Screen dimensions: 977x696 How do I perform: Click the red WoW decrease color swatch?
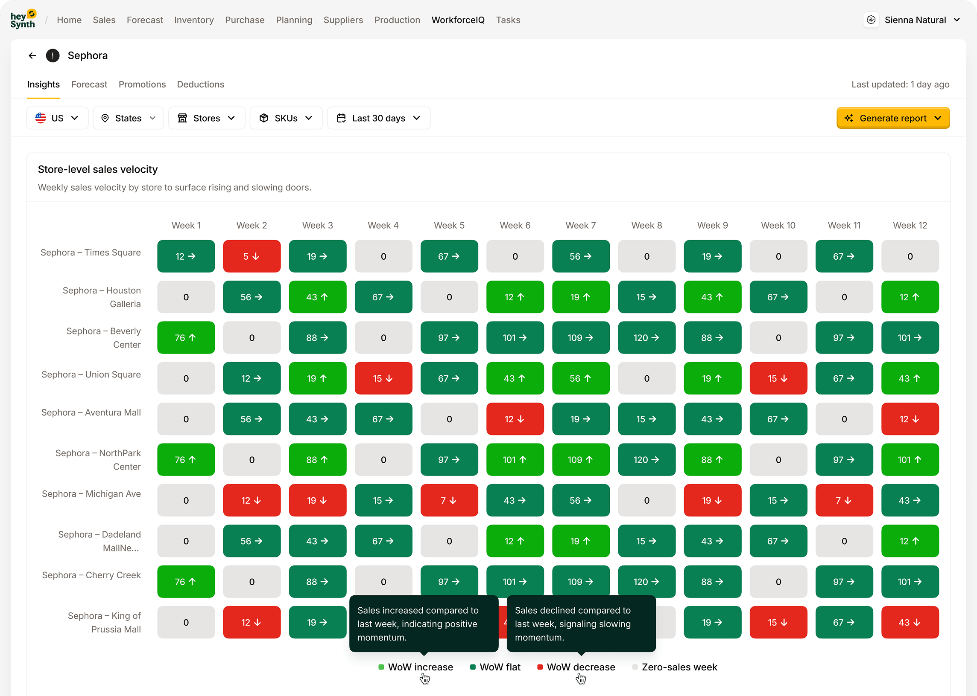click(540, 667)
